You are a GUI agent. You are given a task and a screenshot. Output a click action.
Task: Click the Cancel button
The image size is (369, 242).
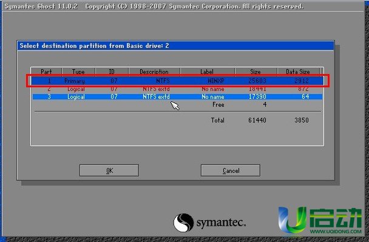click(231, 170)
